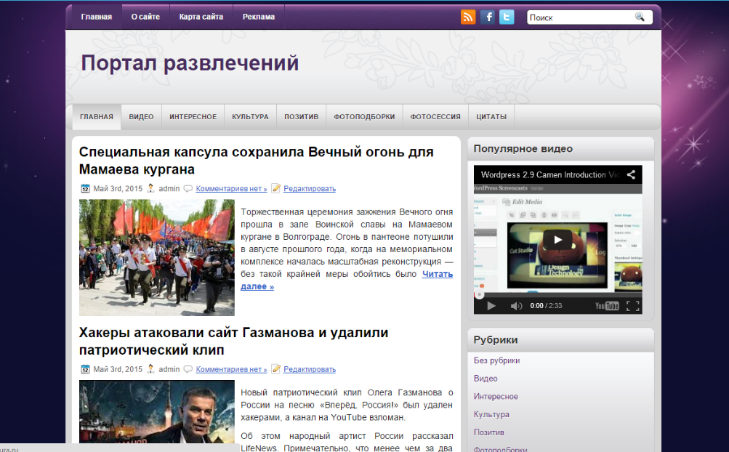Mute the video volume icon
729x452 pixels.
tap(516, 305)
